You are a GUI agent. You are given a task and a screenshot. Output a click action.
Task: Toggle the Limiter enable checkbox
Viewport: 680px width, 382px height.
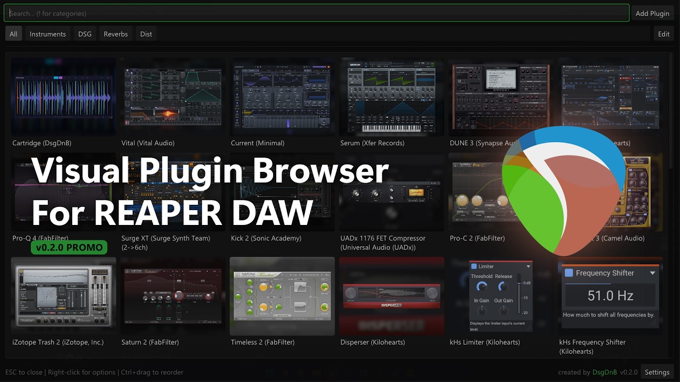pyautogui.click(x=474, y=266)
